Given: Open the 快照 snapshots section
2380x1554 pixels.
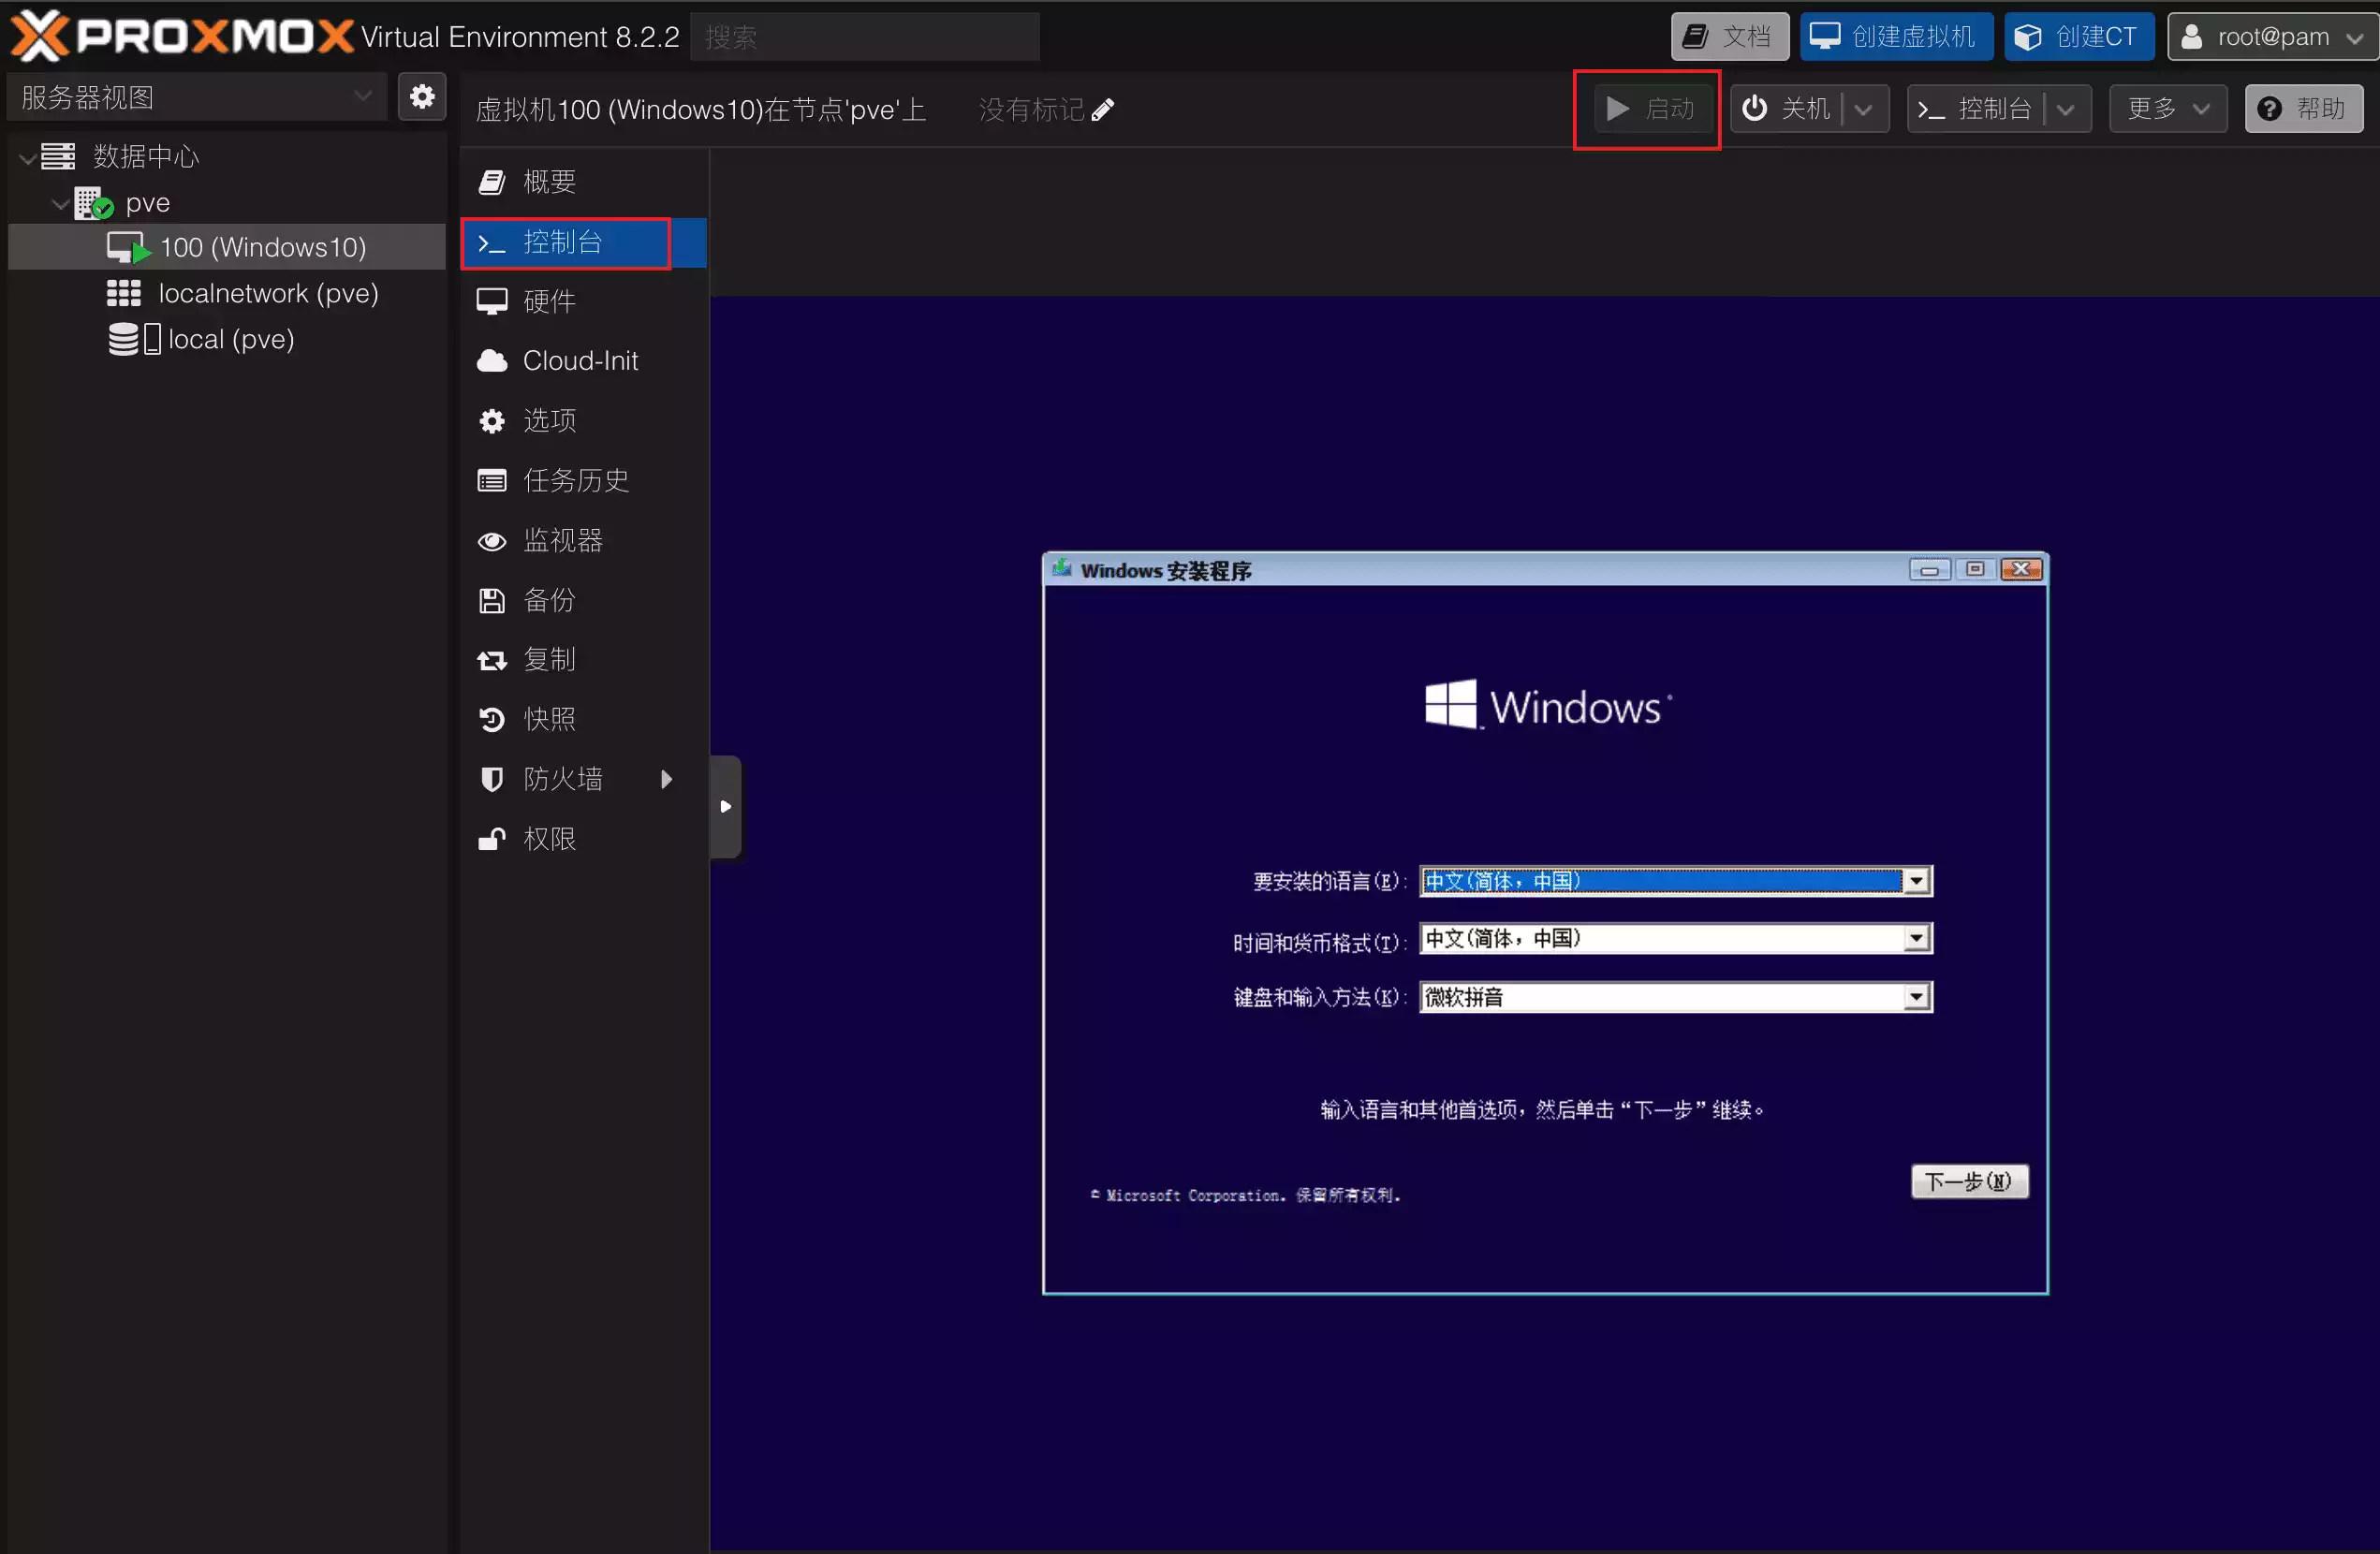Looking at the screenshot, I should [549, 719].
